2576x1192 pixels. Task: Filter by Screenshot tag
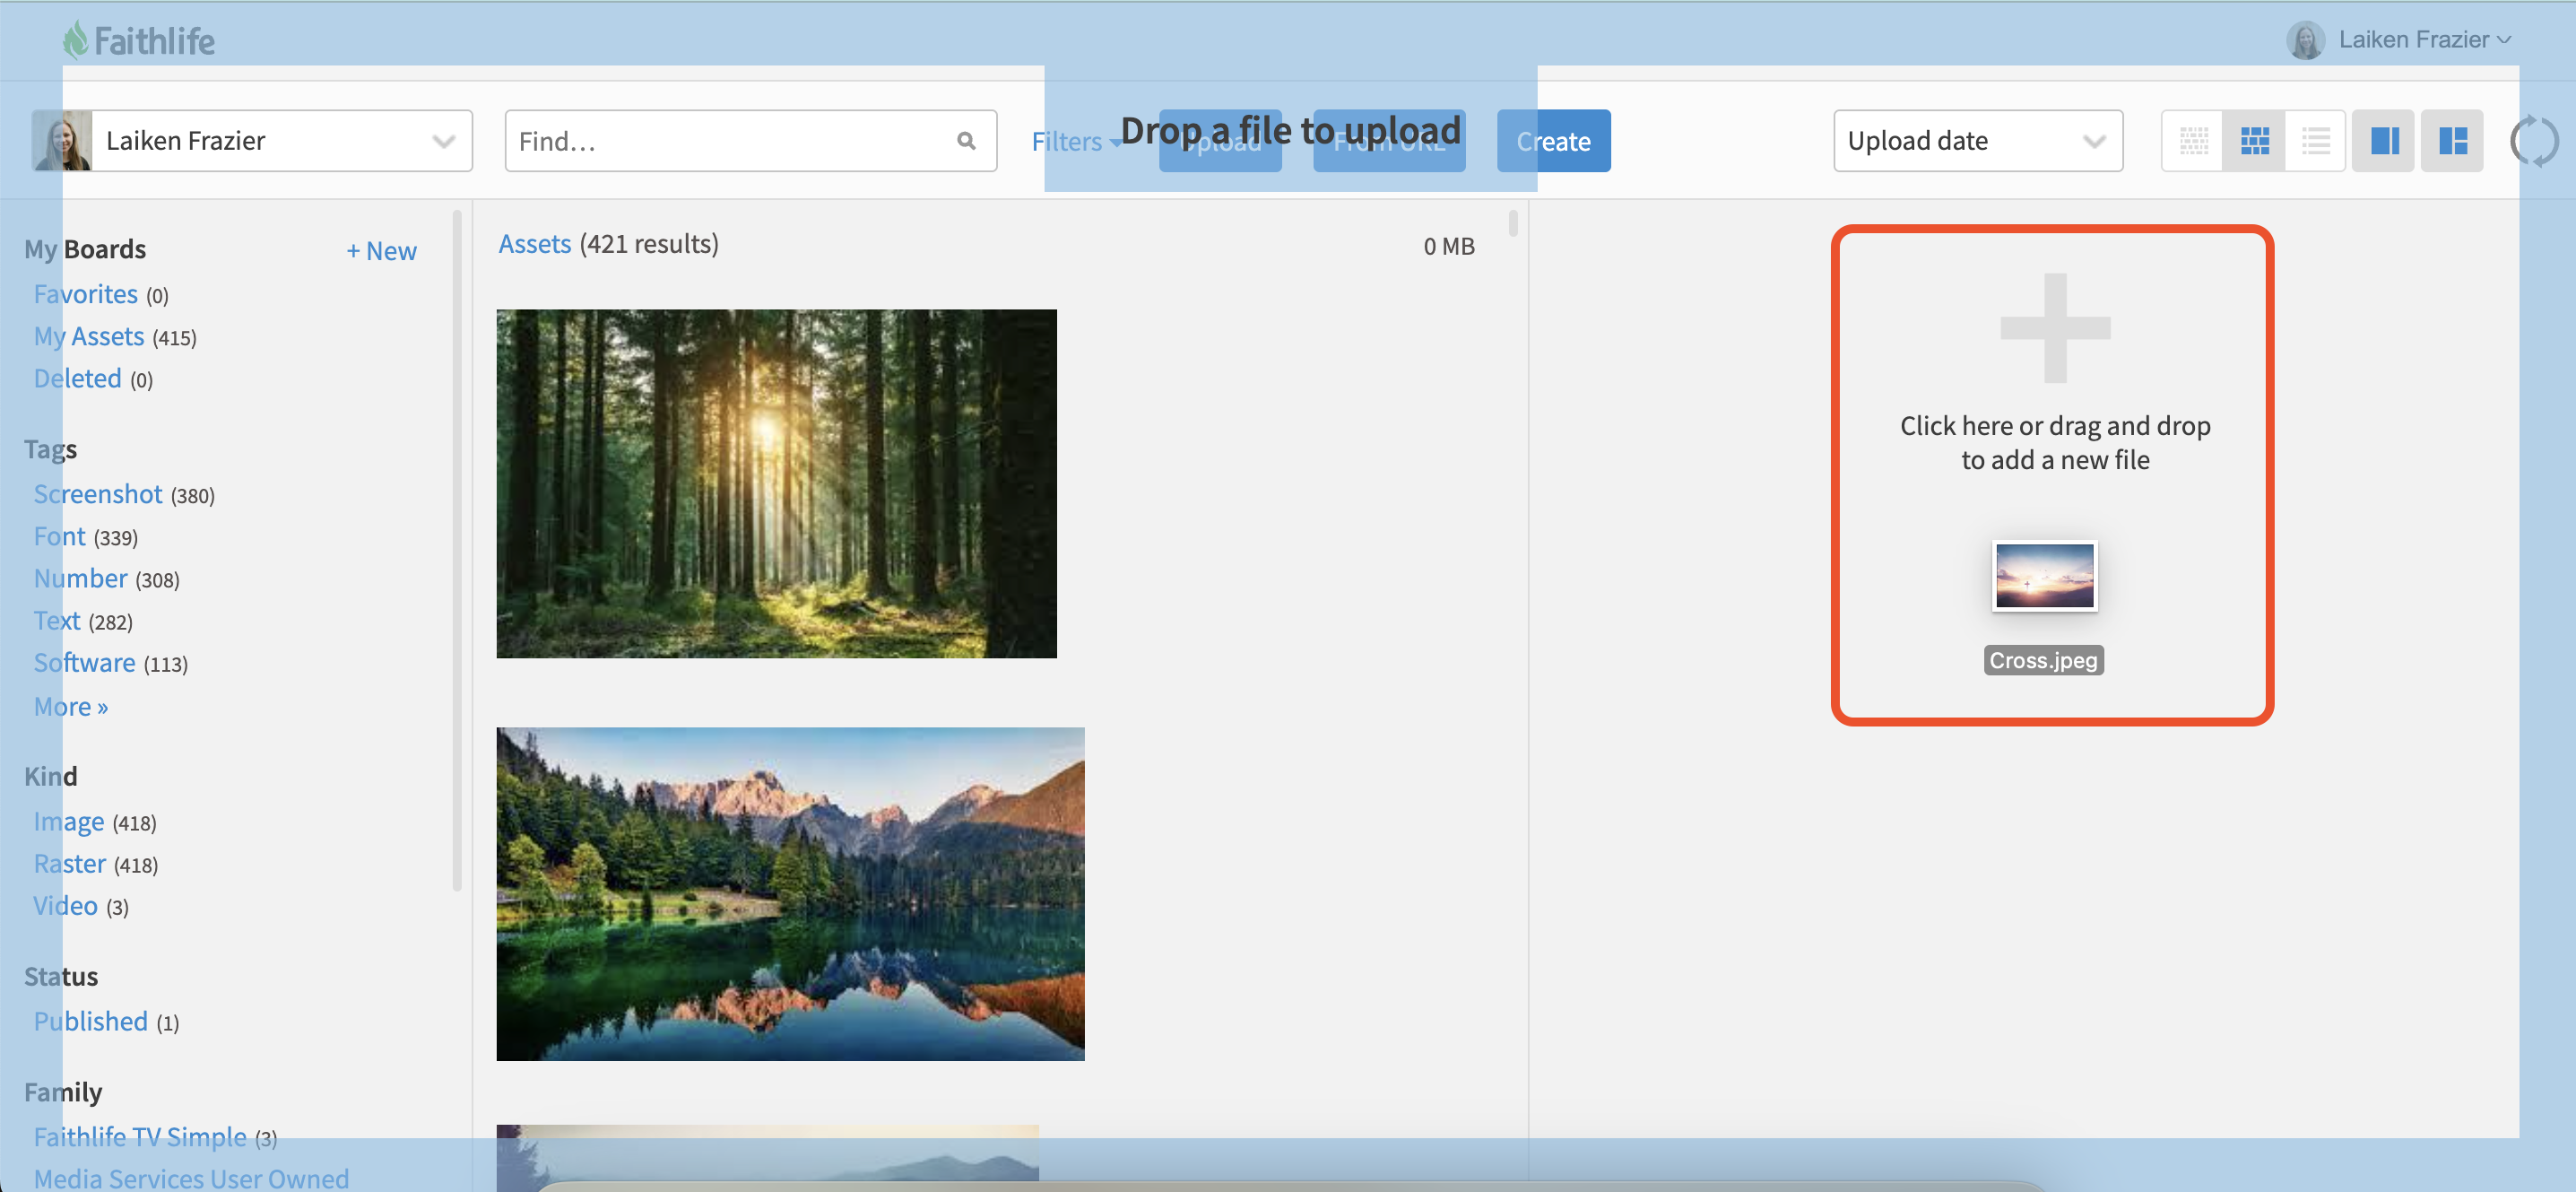pyautogui.click(x=98, y=494)
